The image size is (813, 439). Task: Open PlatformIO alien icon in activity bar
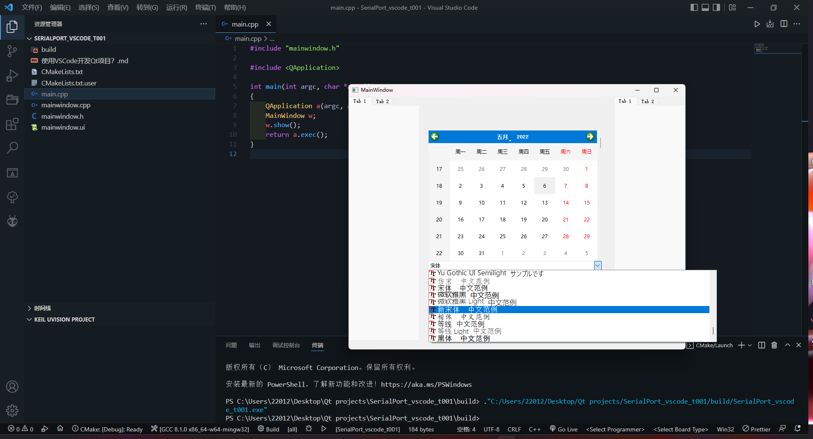click(12, 221)
